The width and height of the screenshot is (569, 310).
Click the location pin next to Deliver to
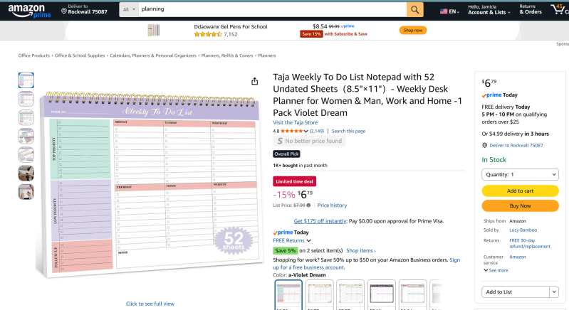point(64,11)
